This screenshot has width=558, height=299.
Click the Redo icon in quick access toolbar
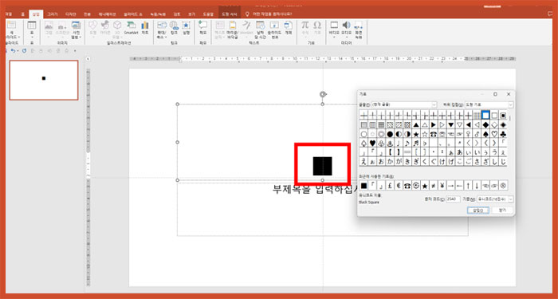(x=24, y=51)
